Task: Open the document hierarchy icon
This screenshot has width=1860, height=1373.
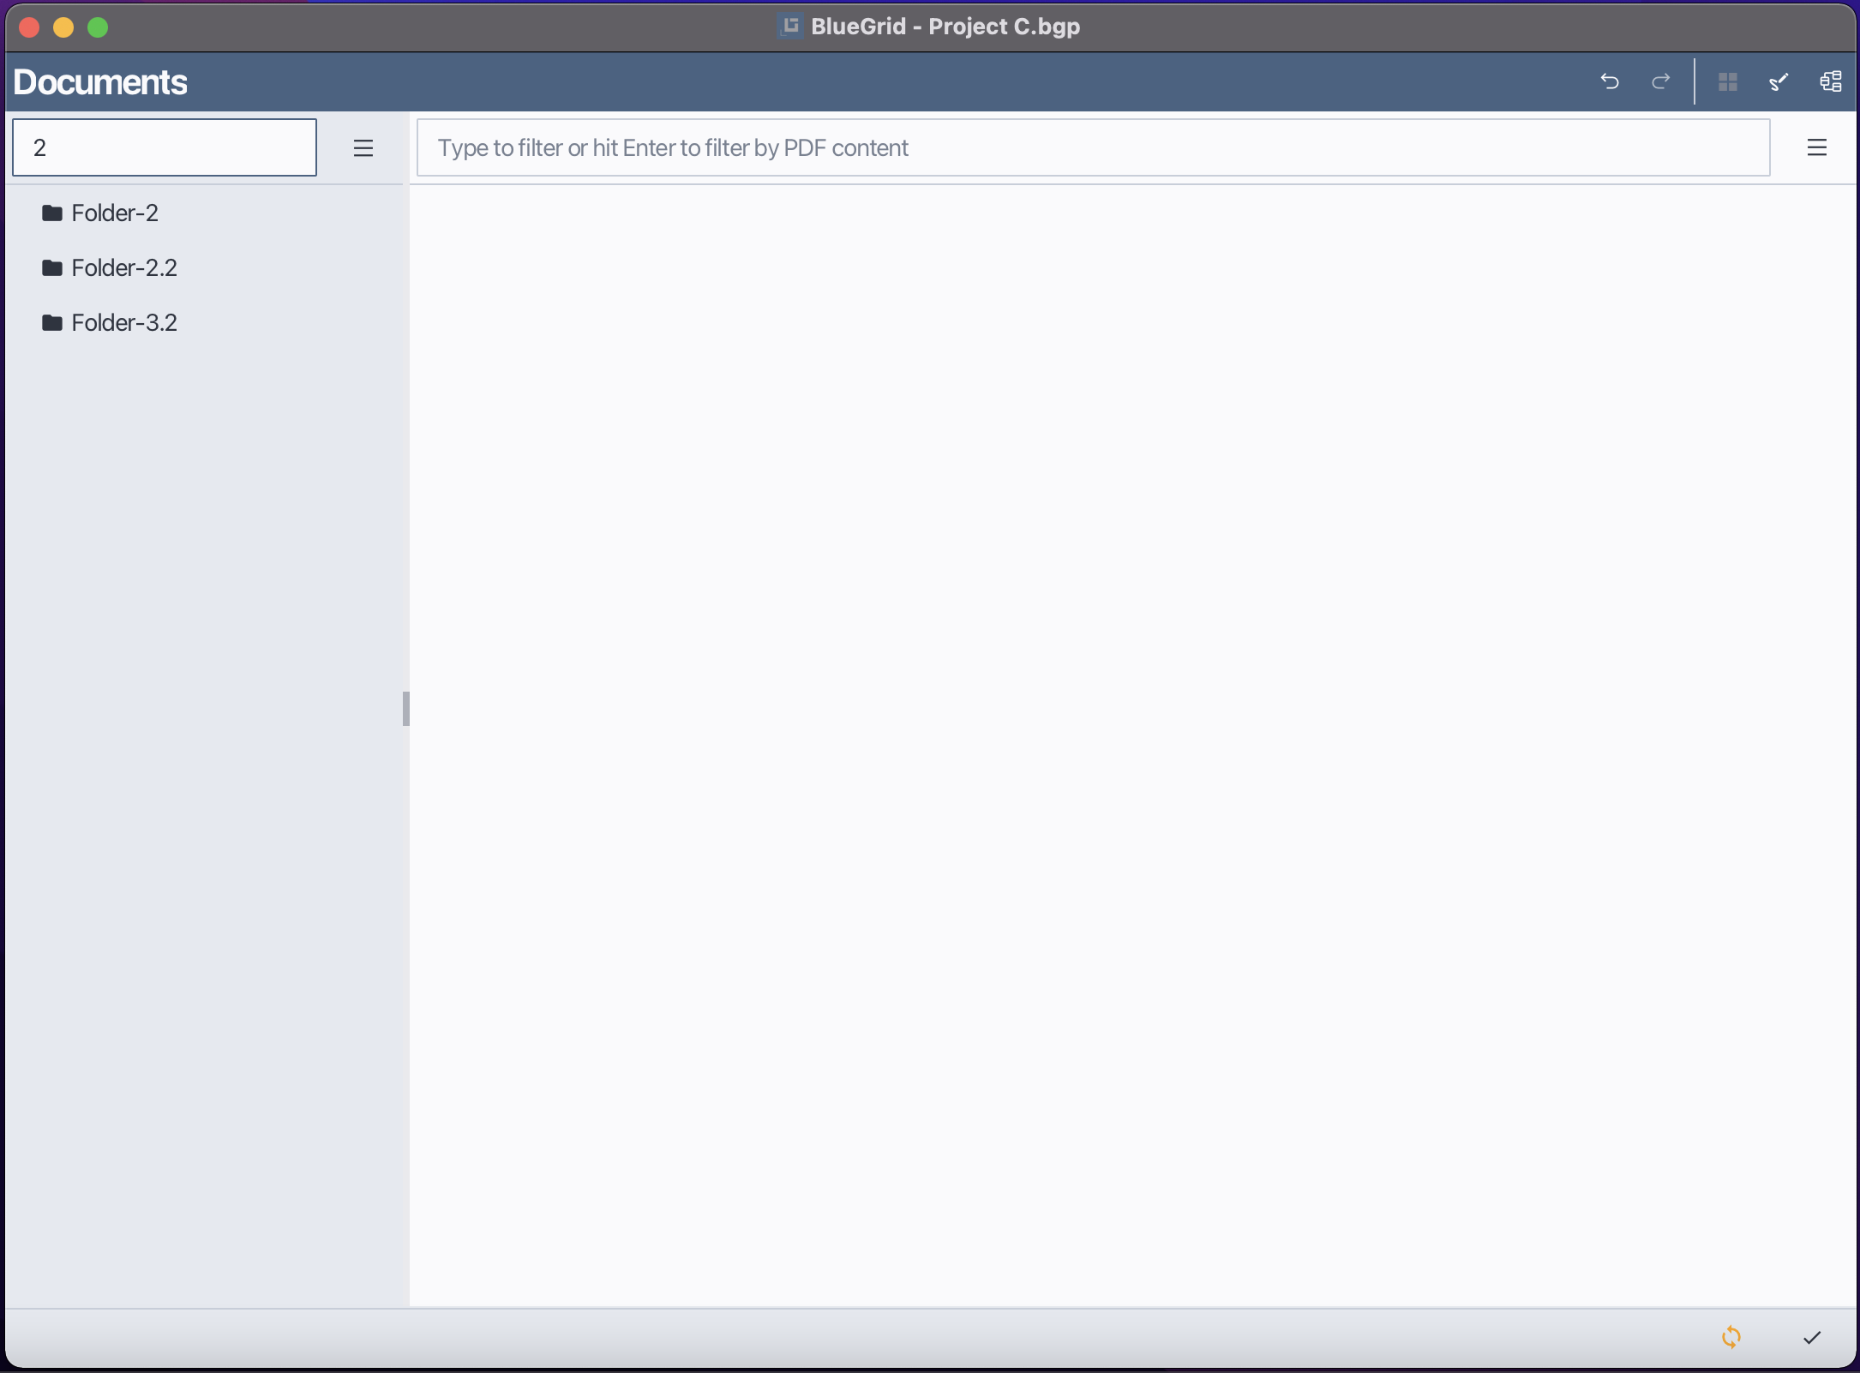Action: [1830, 81]
